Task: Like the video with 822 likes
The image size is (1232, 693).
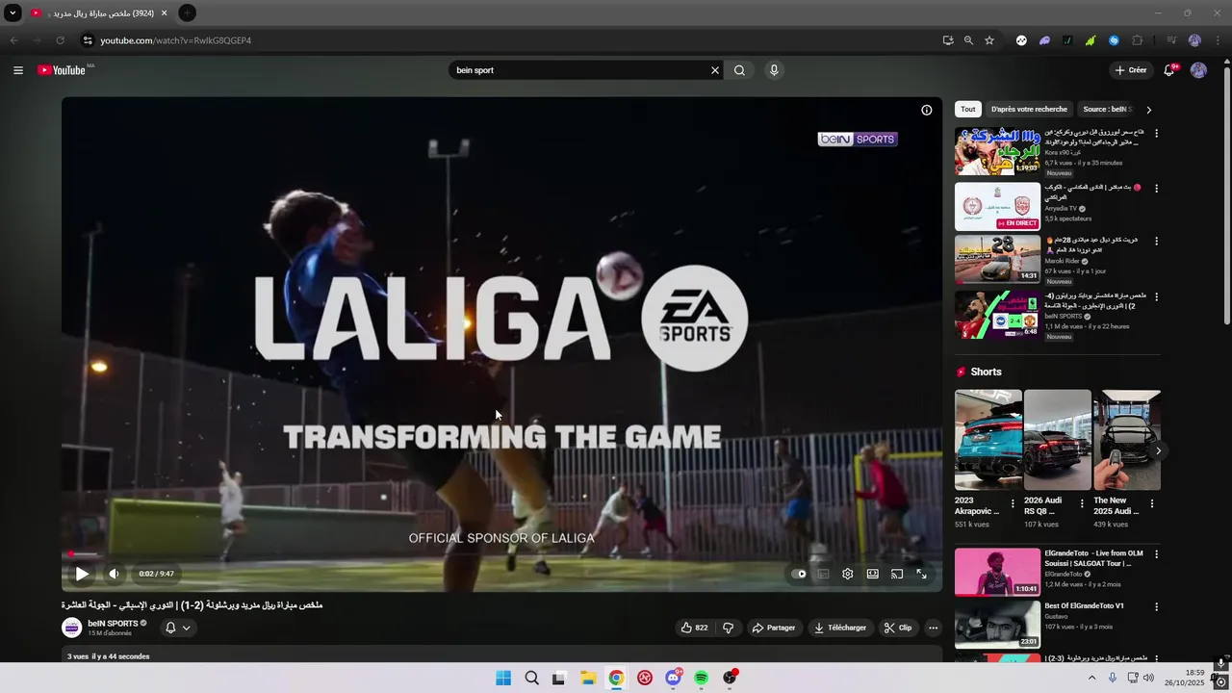Action: 694,628
